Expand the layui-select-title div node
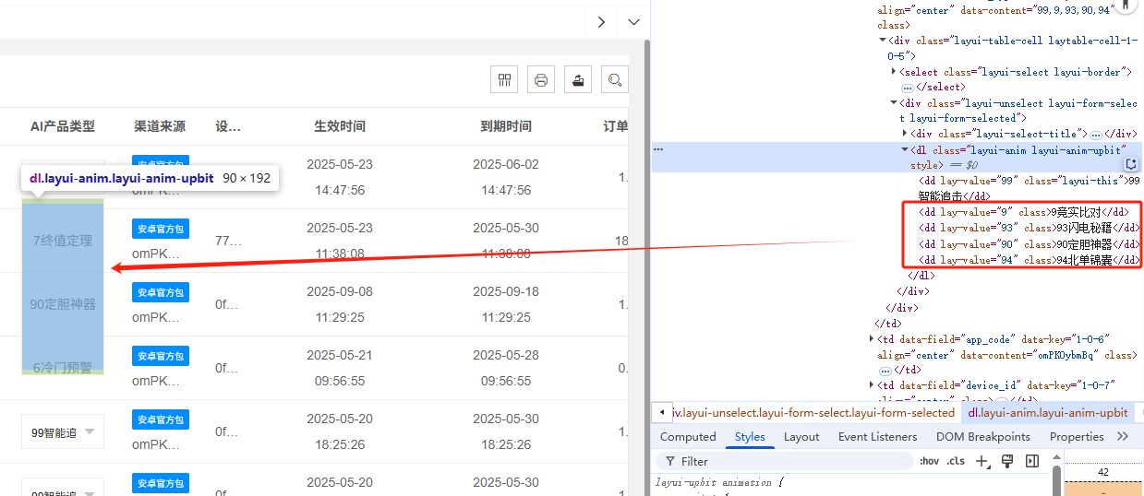Screen dimensions: 1144x496 click(x=905, y=134)
